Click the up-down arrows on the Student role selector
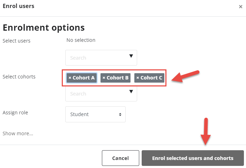The image size is (246, 168). click(120, 114)
